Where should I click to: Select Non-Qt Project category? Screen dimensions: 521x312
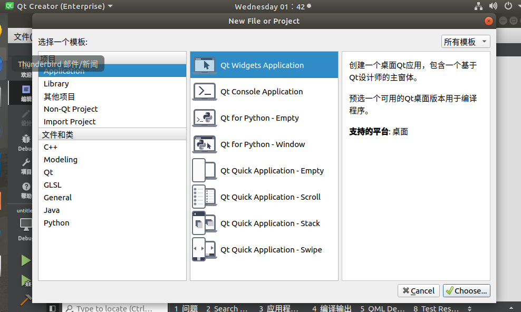(x=112, y=109)
